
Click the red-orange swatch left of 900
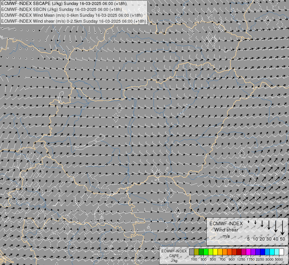230,252
